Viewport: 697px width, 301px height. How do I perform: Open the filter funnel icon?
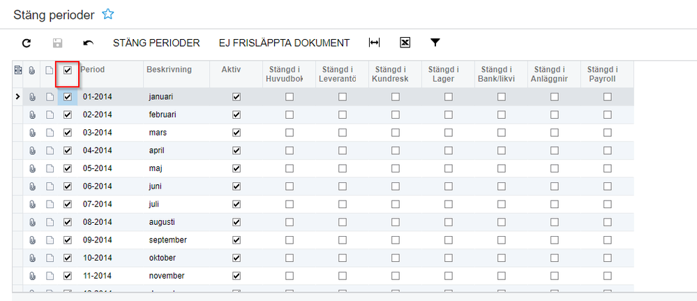[x=435, y=43]
